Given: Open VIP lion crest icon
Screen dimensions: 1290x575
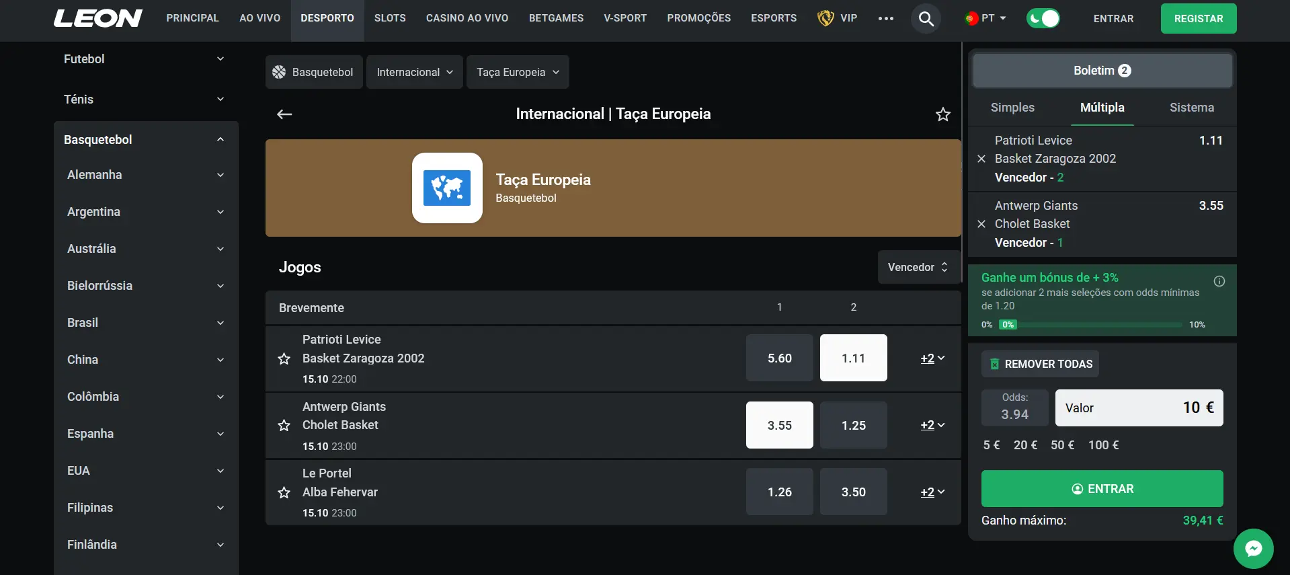Looking at the screenshot, I should (x=825, y=18).
